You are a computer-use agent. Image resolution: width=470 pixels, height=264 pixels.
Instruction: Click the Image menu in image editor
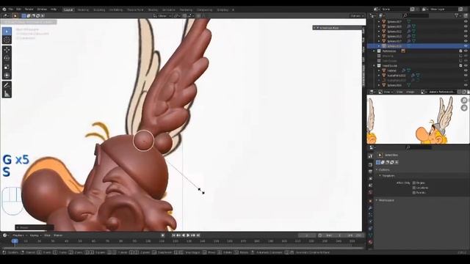tap(410, 92)
